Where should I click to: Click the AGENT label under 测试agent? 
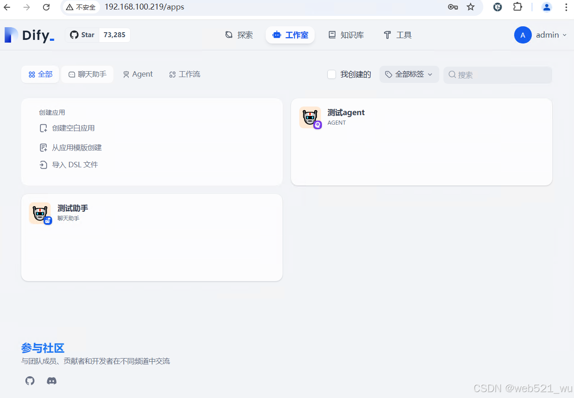tap(337, 123)
